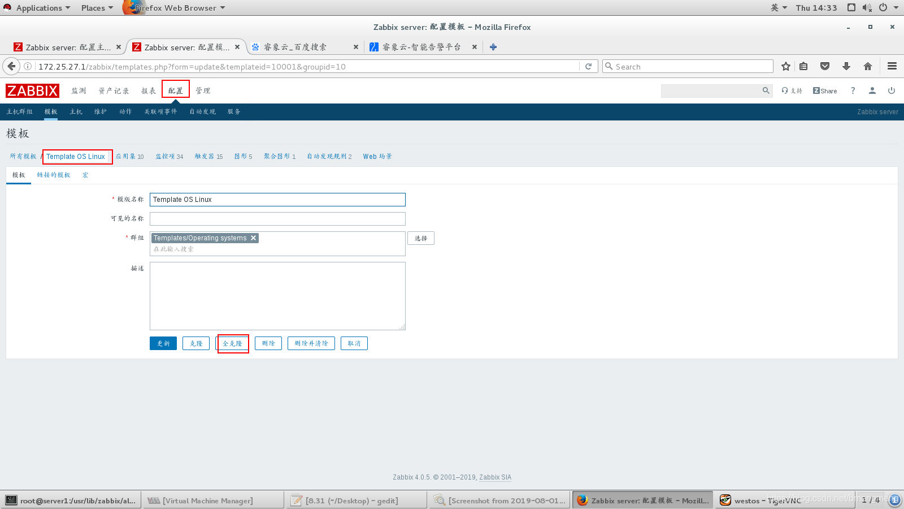Open the 配置 top menu
Viewport: 904px width, 509px height.
176,90
